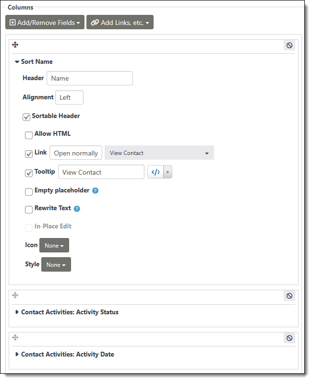
Task: Toggle the Rewrite Text checkbox
Action: pyautogui.click(x=29, y=210)
